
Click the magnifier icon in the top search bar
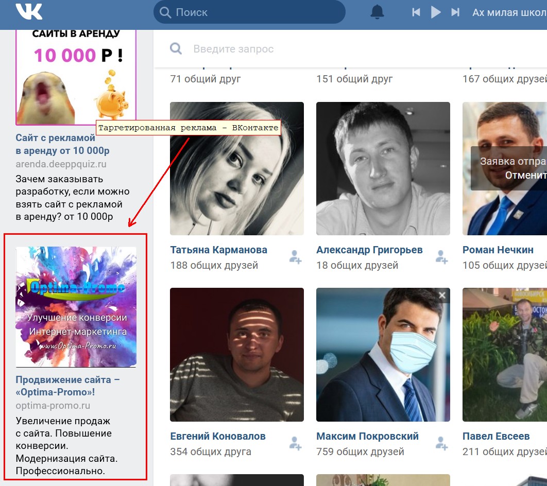pyautogui.click(x=165, y=12)
